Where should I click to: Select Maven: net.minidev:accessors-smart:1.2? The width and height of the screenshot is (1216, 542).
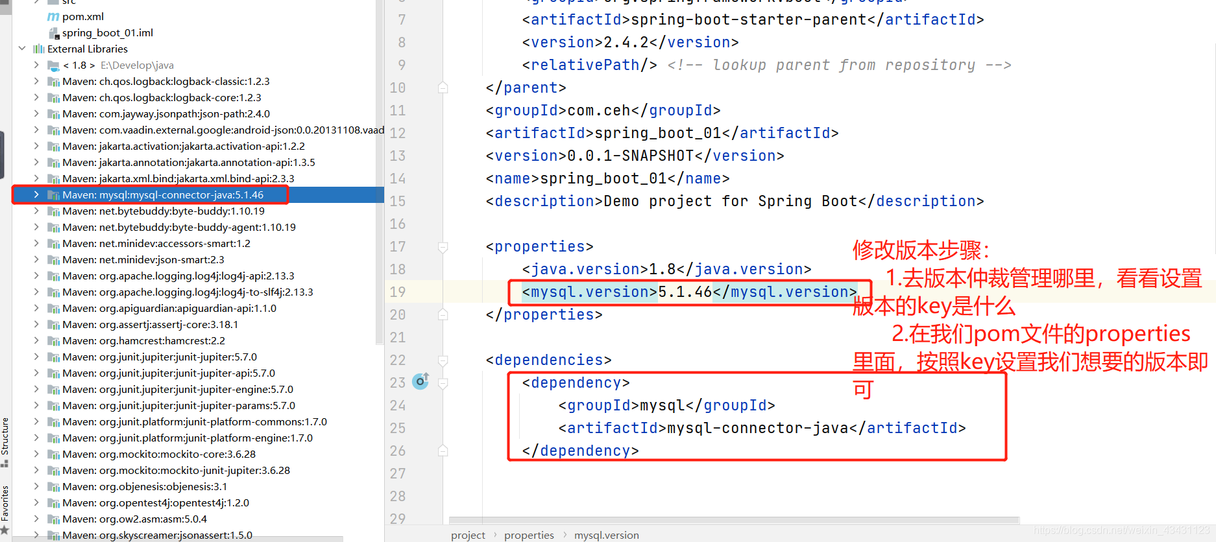[x=156, y=244]
